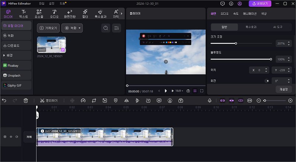The image size is (296, 162).
Task: Select the 2024_12_30_185021 media thumbnail
Action: pyautogui.click(x=52, y=45)
